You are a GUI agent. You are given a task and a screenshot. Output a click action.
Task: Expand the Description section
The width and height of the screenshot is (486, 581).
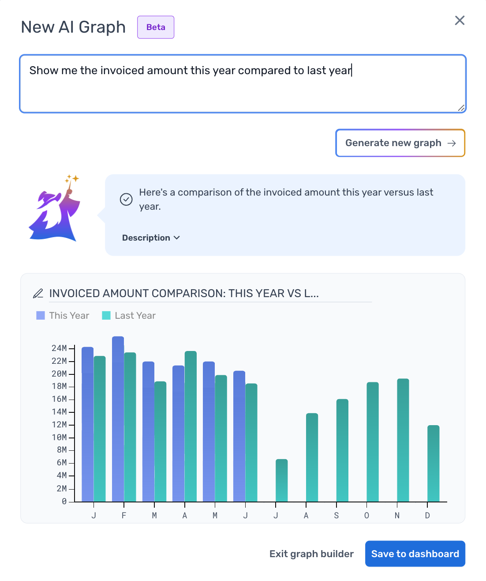(151, 238)
